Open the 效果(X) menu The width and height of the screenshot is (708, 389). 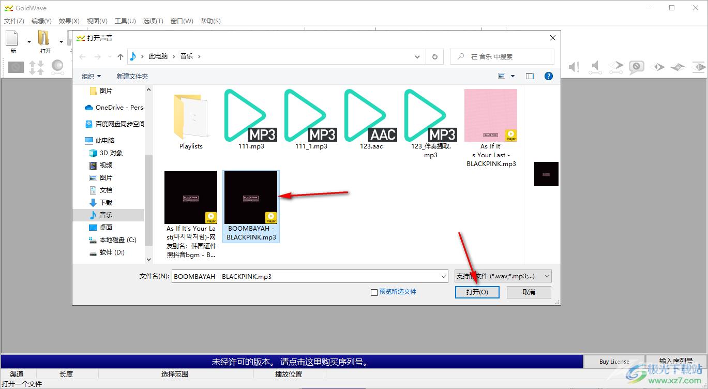(x=69, y=21)
